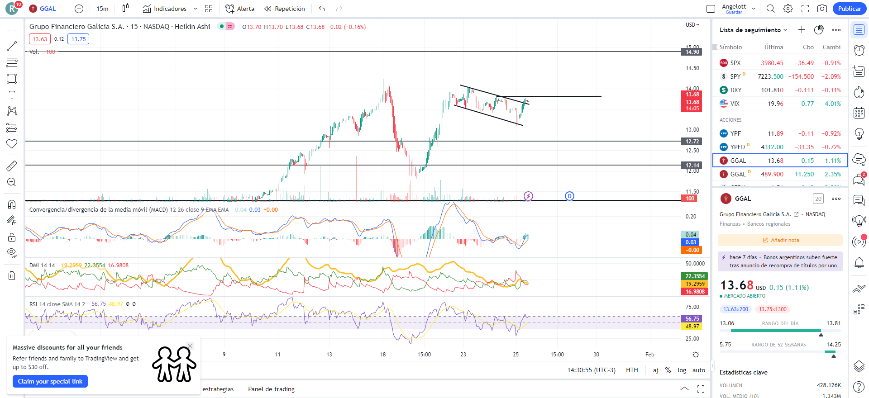869x398 pixels.
Task: Open the Panel de trading tab
Action: pyautogui.click(x=271, y=389)
